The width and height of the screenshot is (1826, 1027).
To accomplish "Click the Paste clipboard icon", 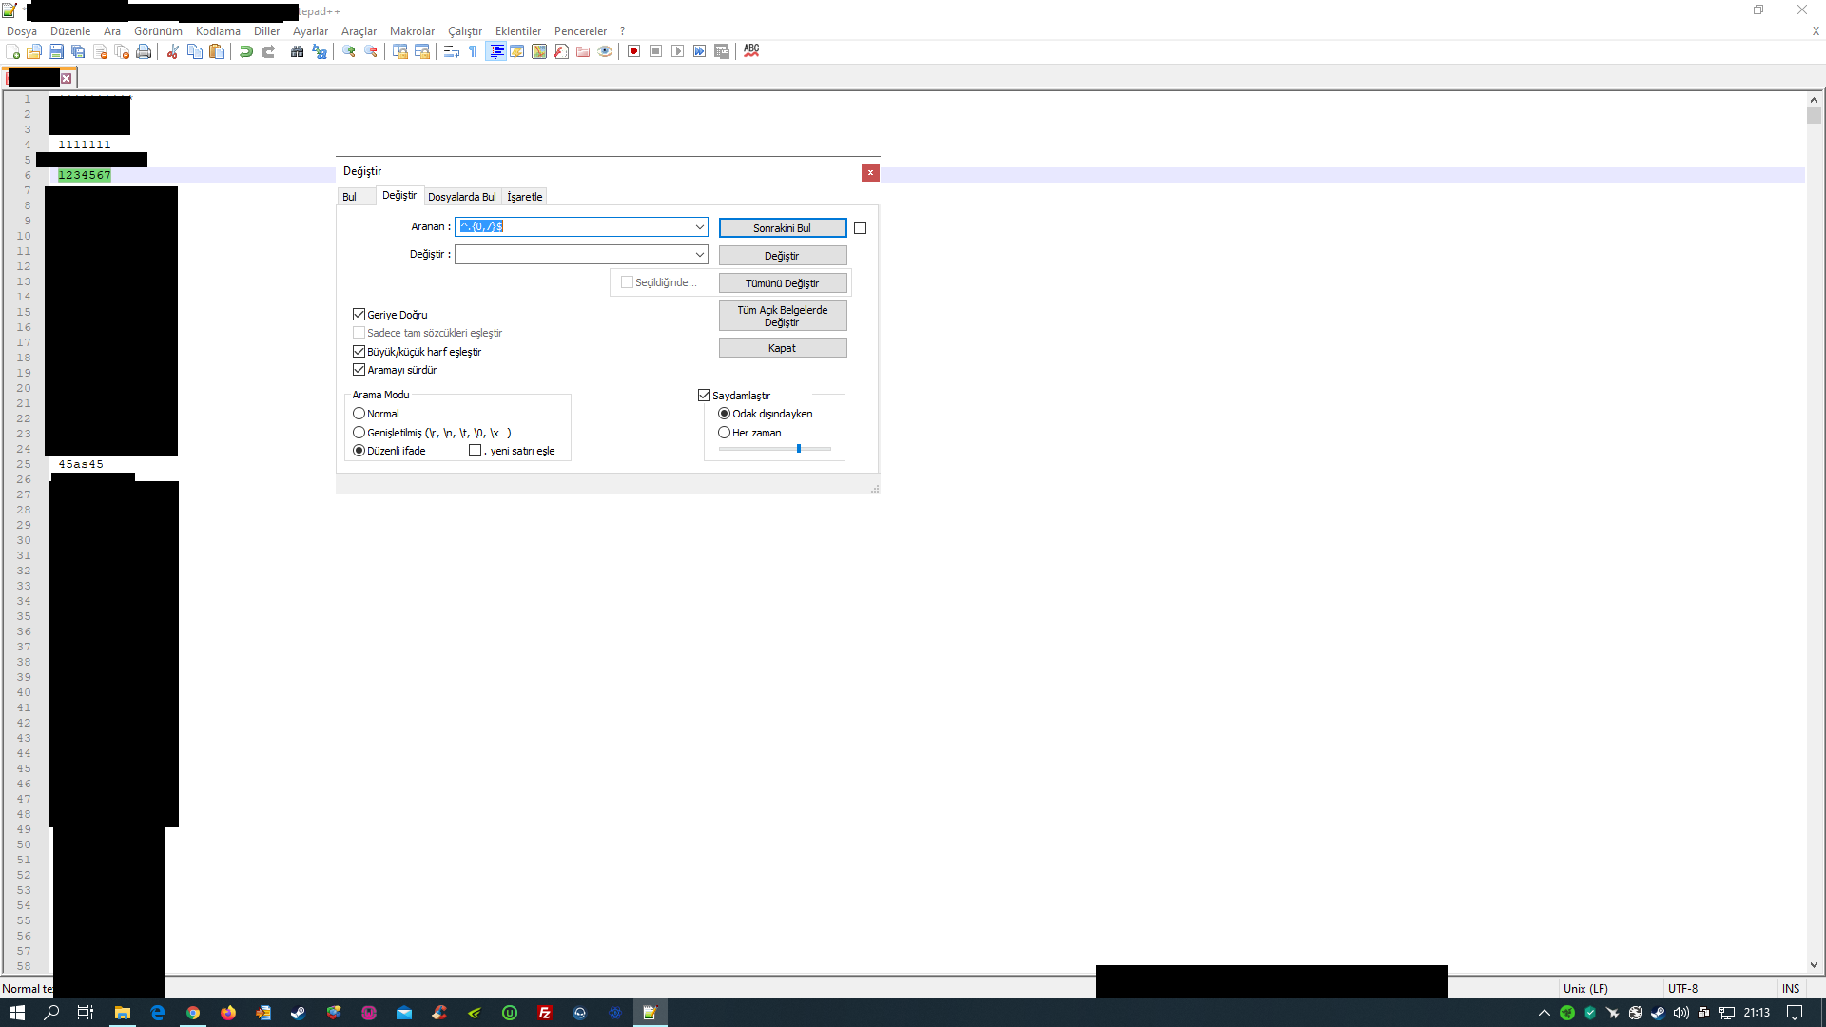I will coord(217,51).
